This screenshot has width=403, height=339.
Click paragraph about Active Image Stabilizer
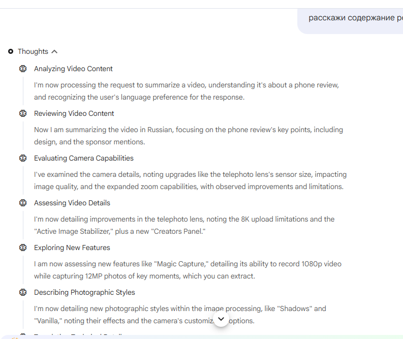(x=184, y=225)
